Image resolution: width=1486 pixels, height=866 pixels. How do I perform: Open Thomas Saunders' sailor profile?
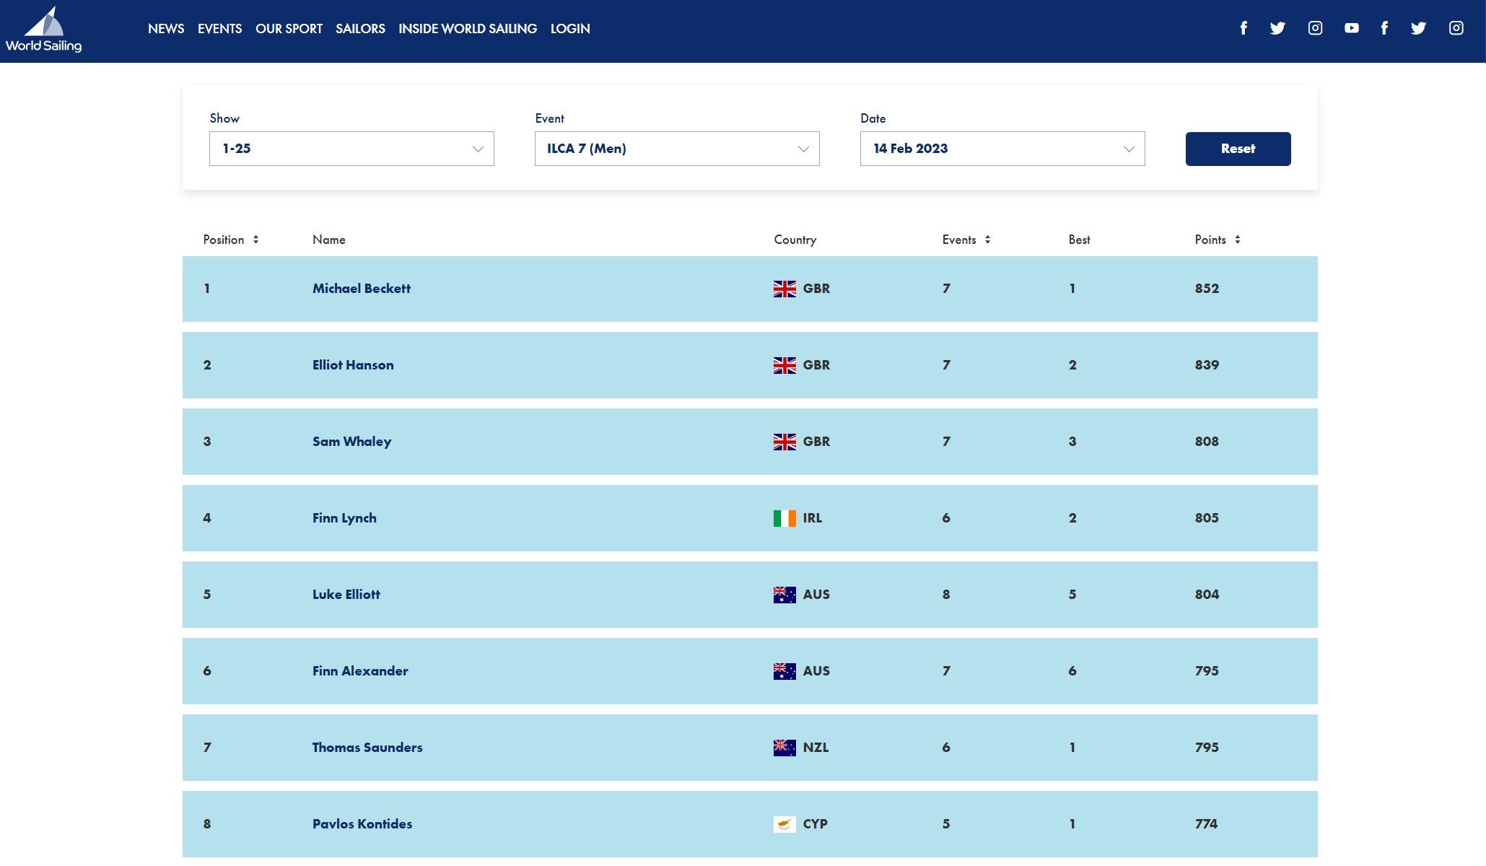point(367,748)
